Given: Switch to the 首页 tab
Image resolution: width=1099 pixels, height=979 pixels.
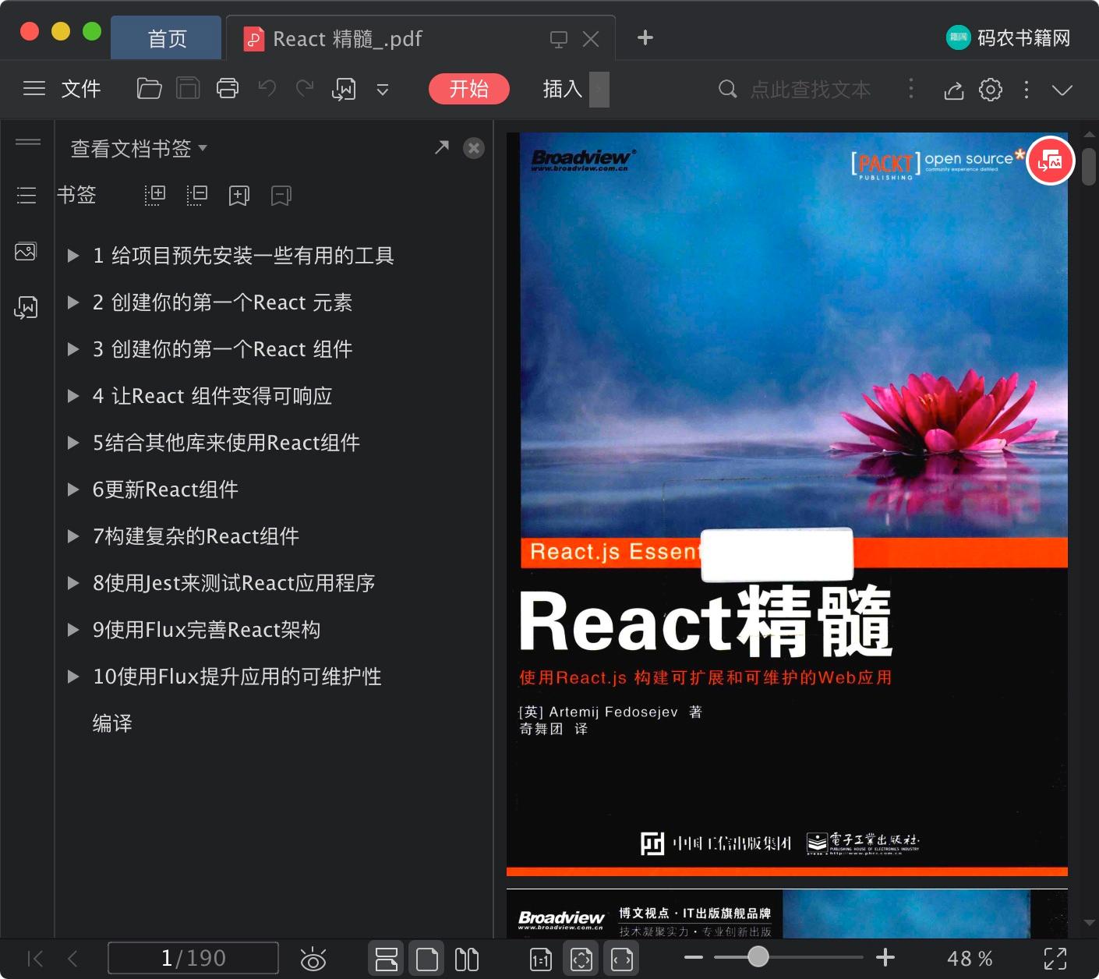Looking at the screenshot, I should pos(167,38).
